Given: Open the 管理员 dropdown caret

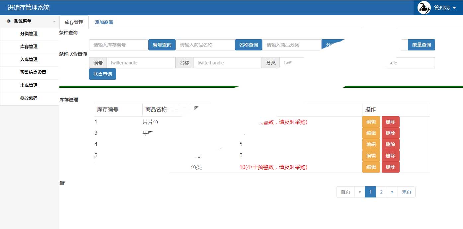Looking at the screenshot, I should pyautogui.click(x=454, y=8).
